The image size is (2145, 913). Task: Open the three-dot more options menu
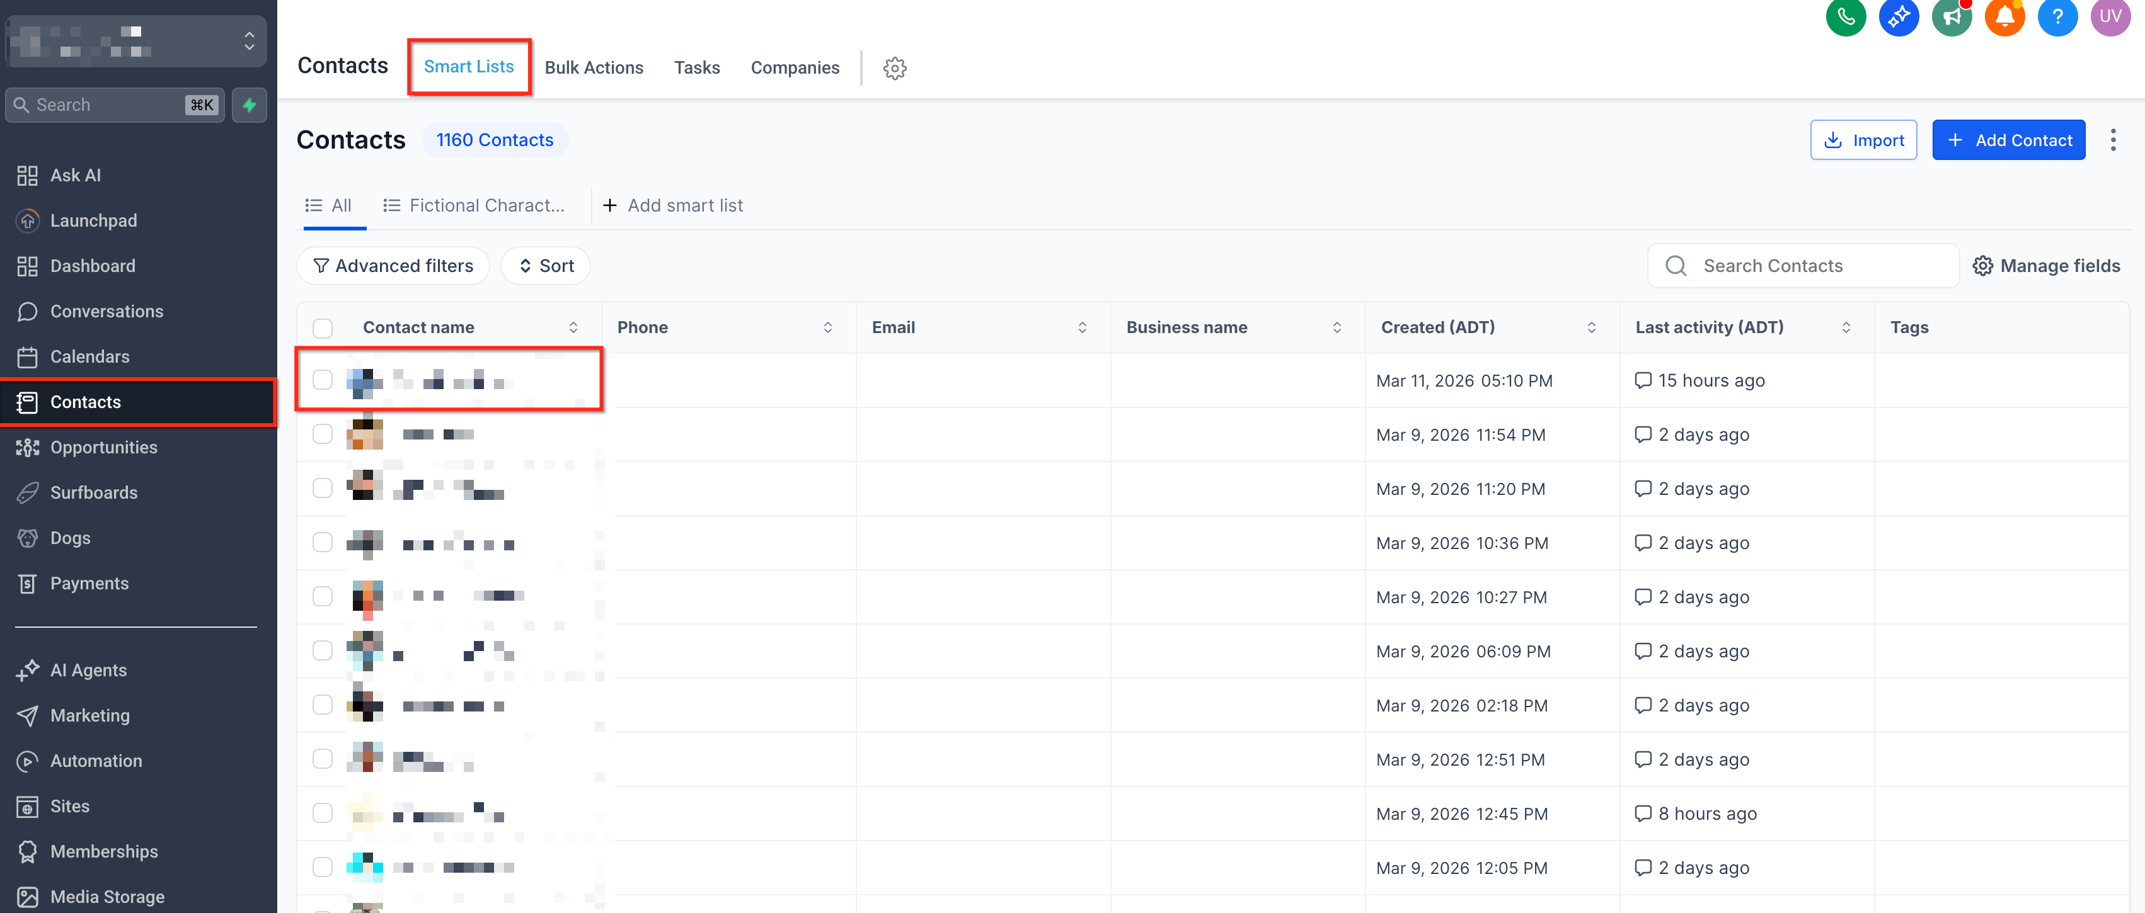coord(2112,140)
